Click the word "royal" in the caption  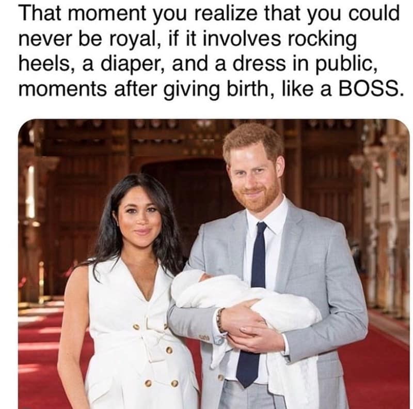(x=133, y=40)
